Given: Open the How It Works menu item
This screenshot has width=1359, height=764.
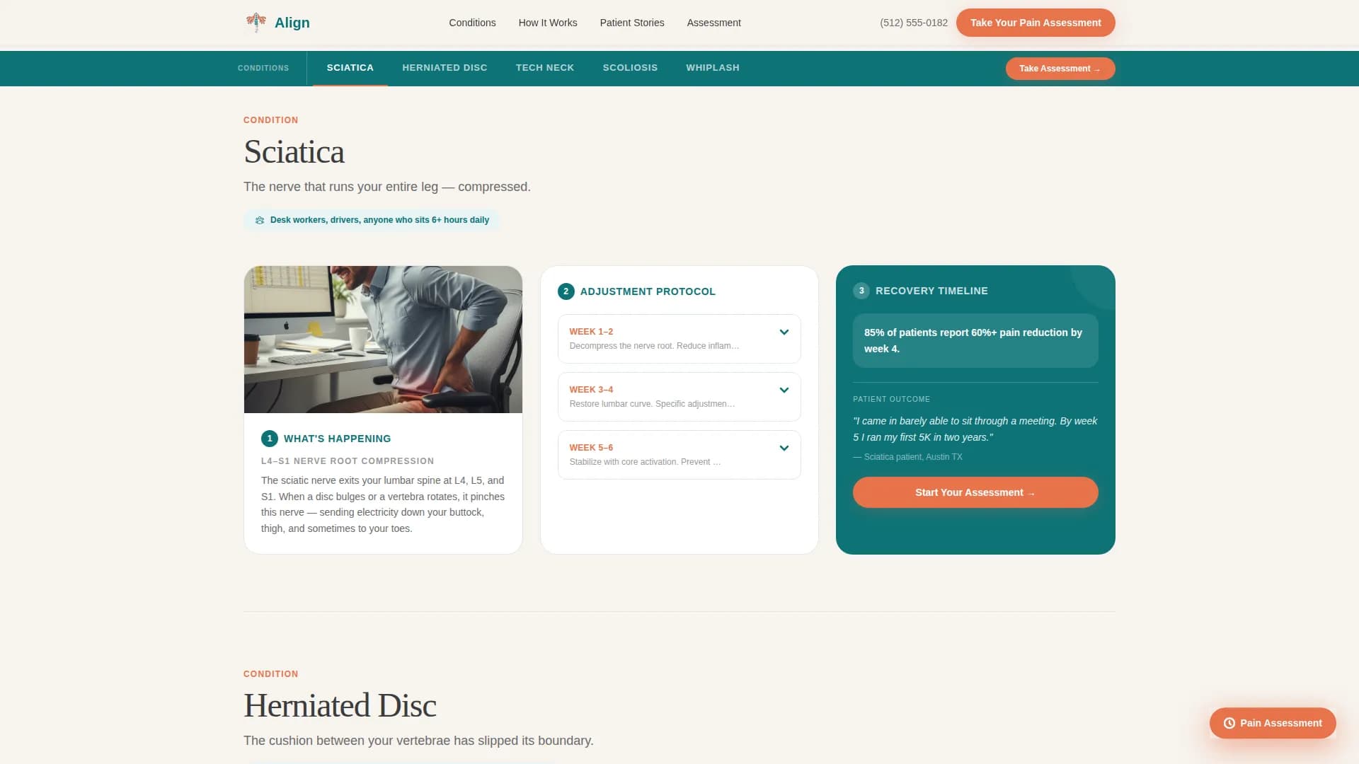Looking at the screenshot, I should click(x=547, y=22).
